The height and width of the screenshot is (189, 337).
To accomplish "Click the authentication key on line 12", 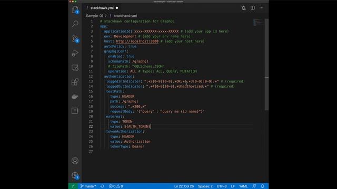I will pyautogui.click(x=118, y=76).
